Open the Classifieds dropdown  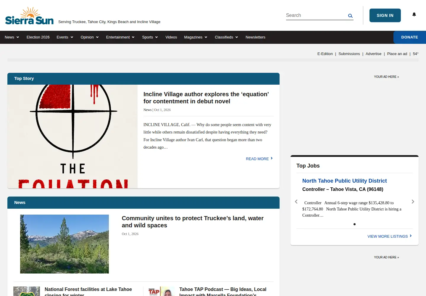tap(226, 37)
